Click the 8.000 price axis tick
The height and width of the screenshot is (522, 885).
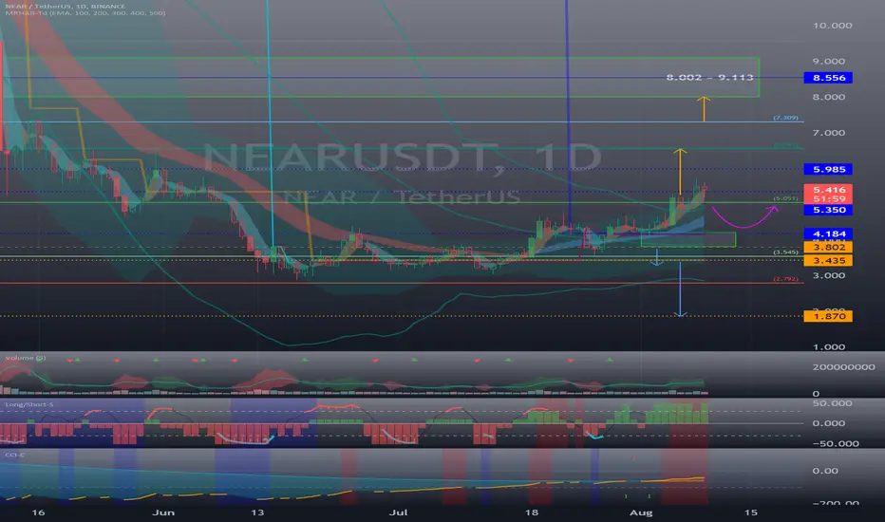tap(829, 97)
